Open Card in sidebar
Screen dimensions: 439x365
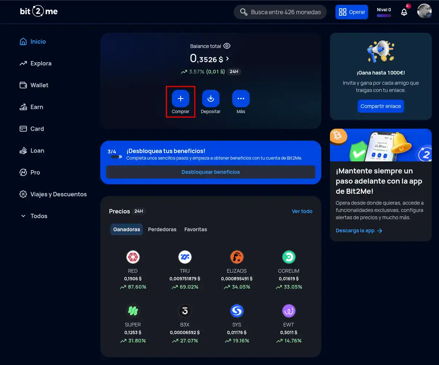[x=32, y=129]
